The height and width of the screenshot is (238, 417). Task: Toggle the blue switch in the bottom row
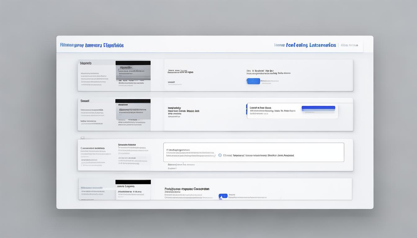pyautogui.click(x=223, y=196)
